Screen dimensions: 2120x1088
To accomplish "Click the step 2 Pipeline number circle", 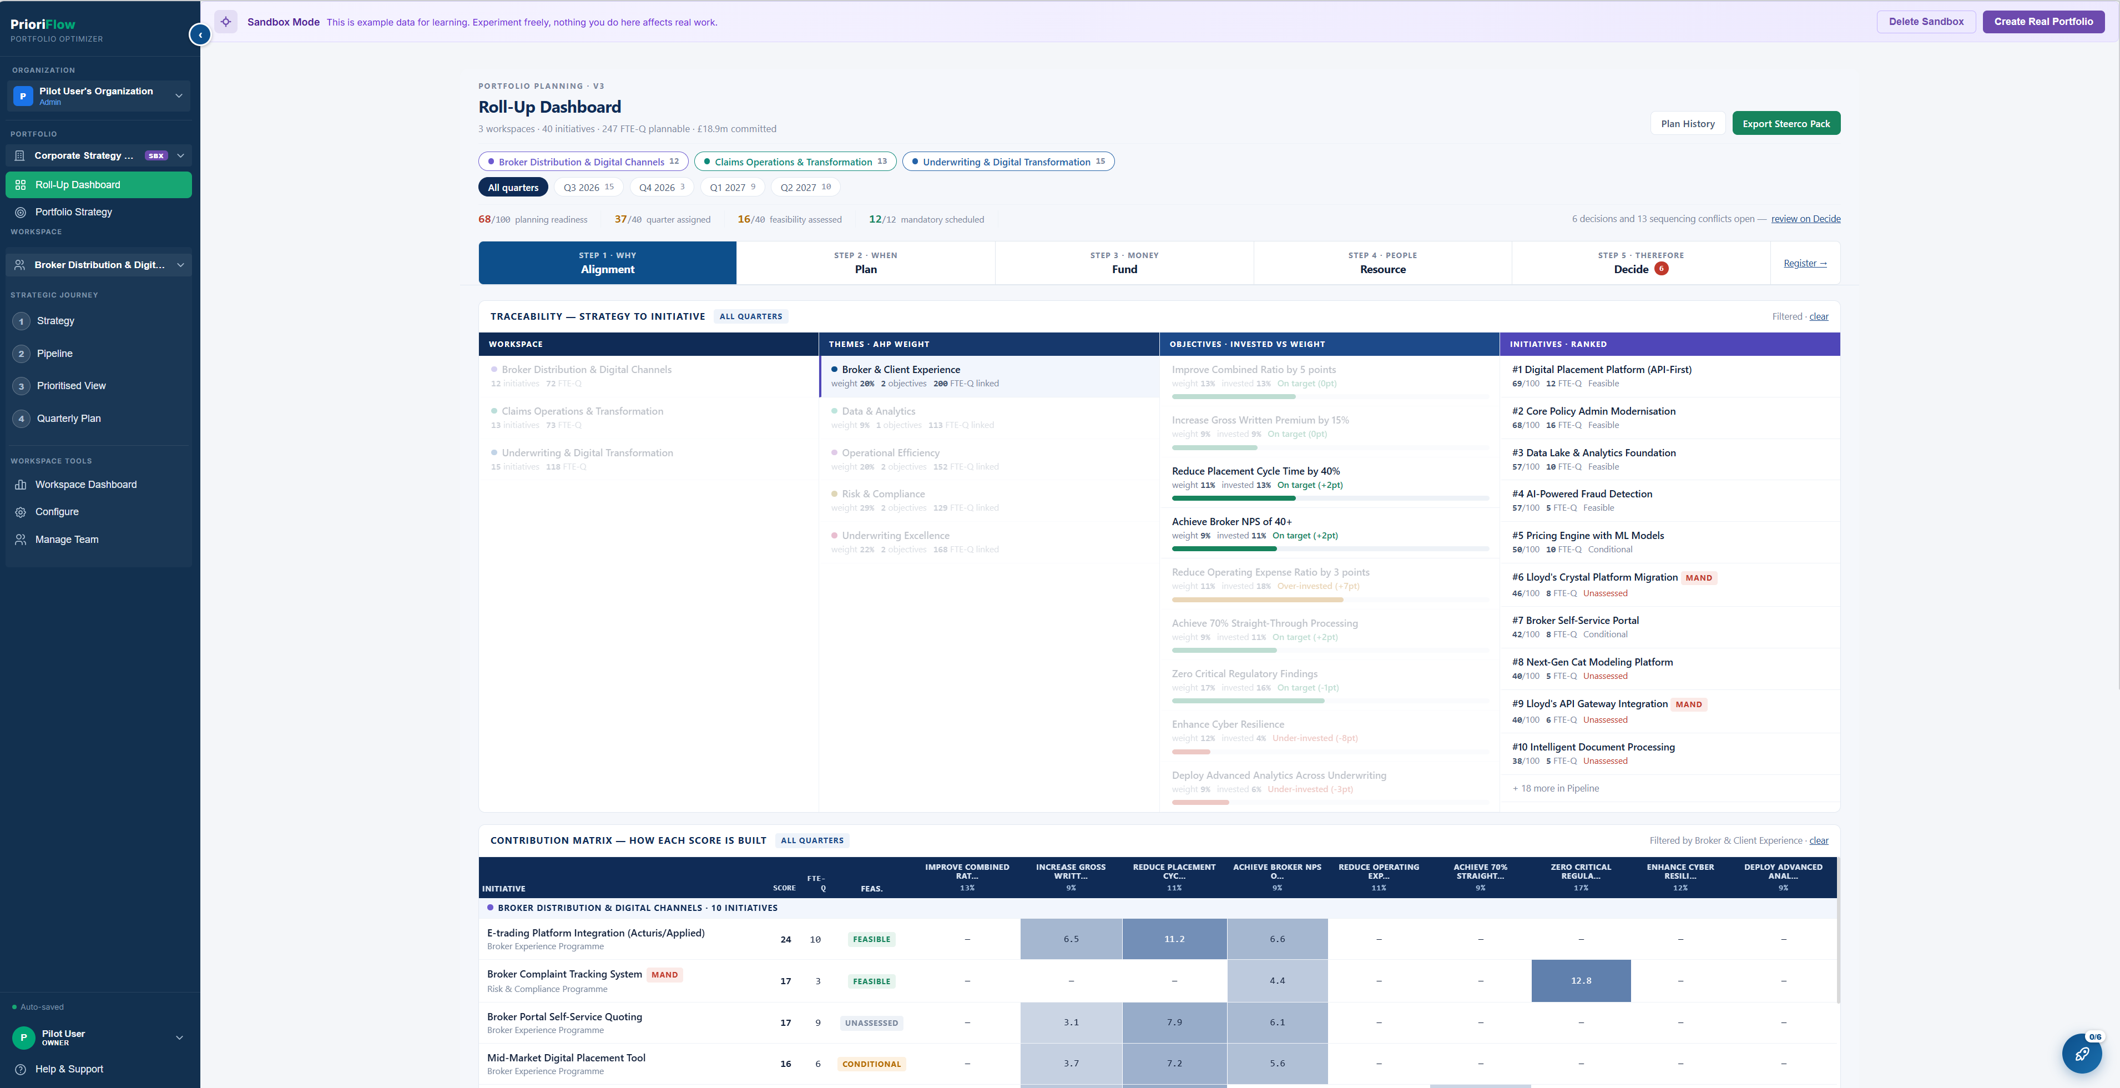I will point(22,354).
